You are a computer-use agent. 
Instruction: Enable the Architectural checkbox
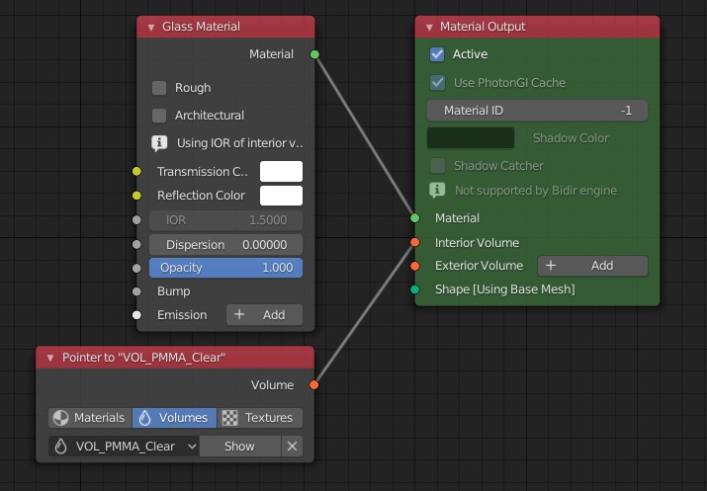[159, 116]
